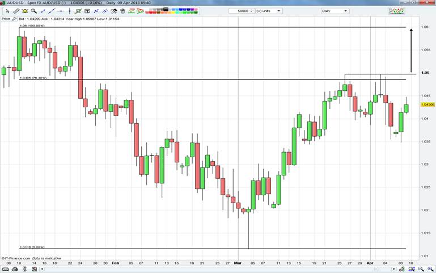
Task: Print the chart with printer icon
Action: coord(15,269)
